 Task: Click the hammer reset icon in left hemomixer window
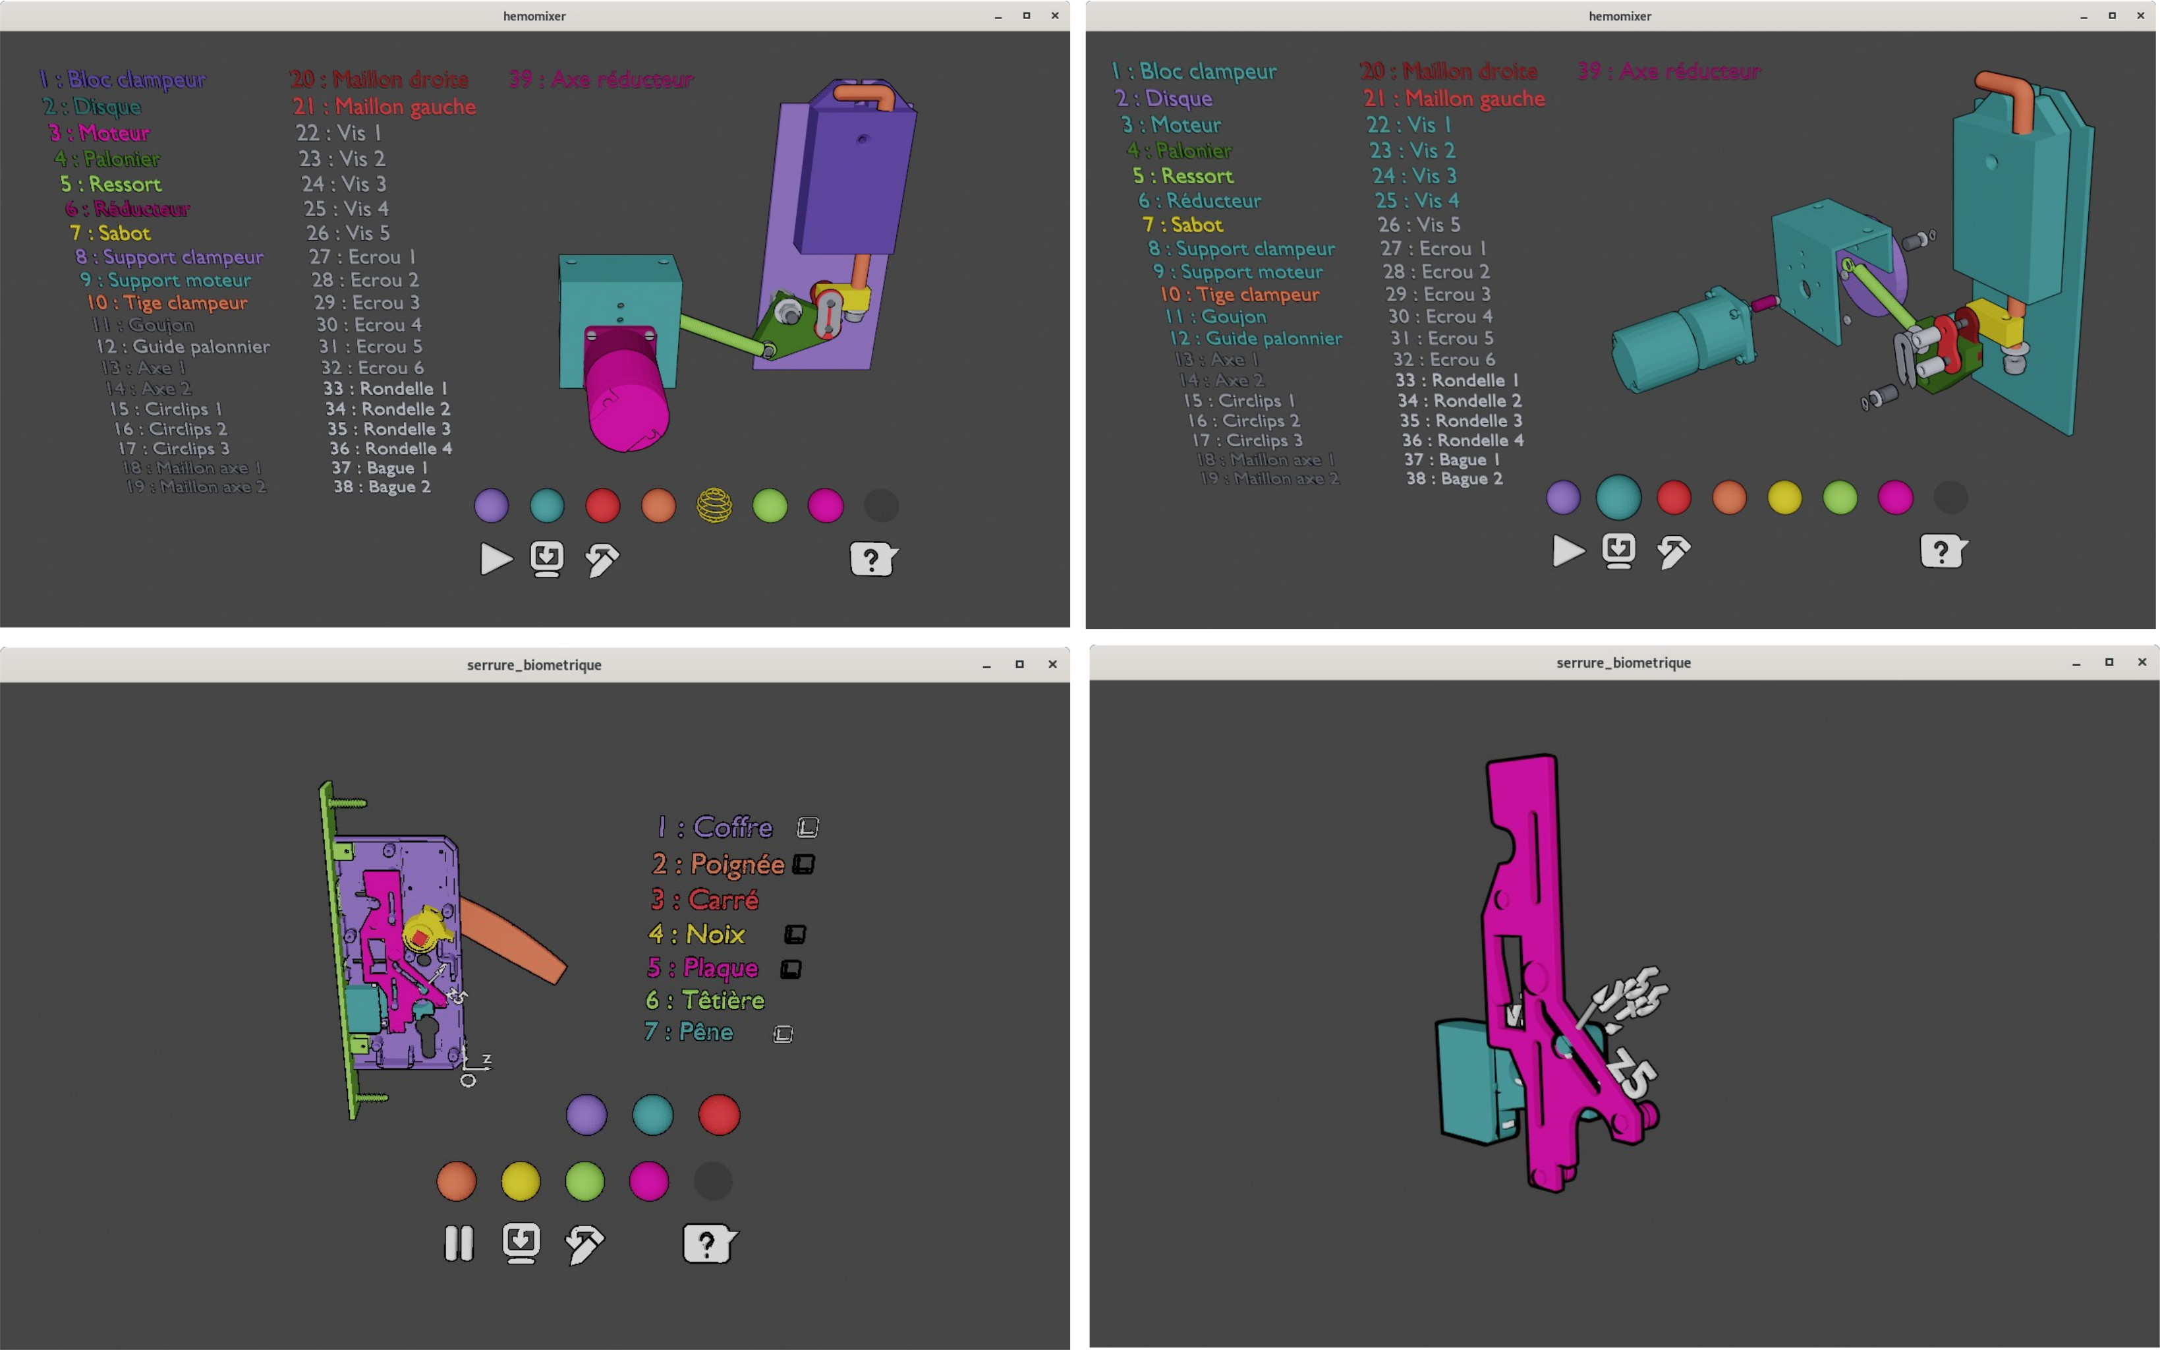[602, 560]
